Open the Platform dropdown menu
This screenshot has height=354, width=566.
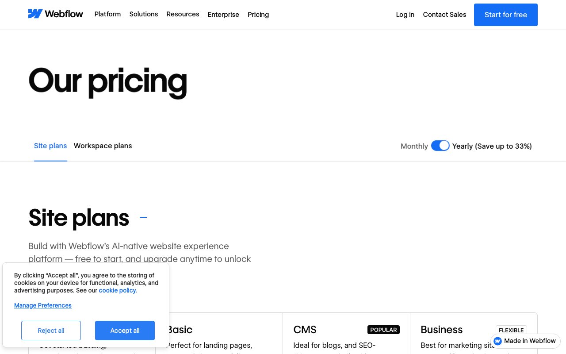[107, 14]
